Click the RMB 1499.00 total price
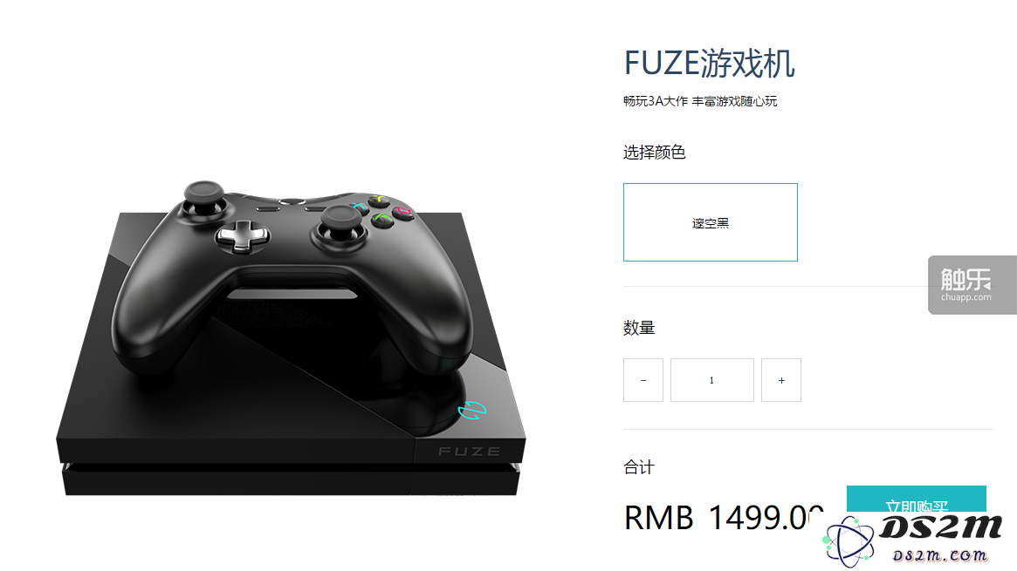Screen dimensions: 1017x571 (724, 517)
